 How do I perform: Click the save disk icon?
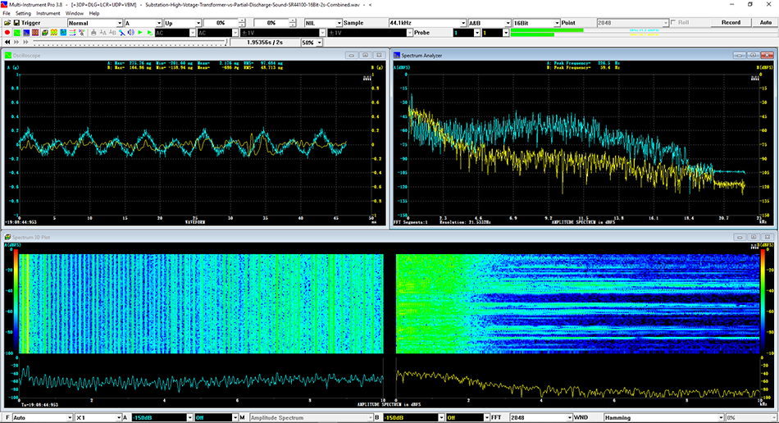16,23
